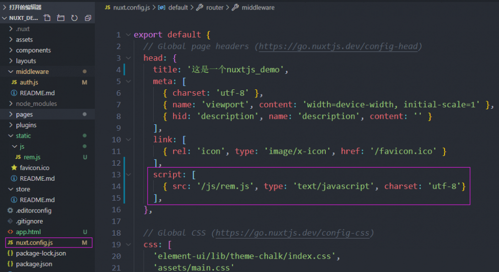The height and width of the screenshot is (272, 499).
Task: Expand the node_modules folder
Action: [x=11, y=103]
